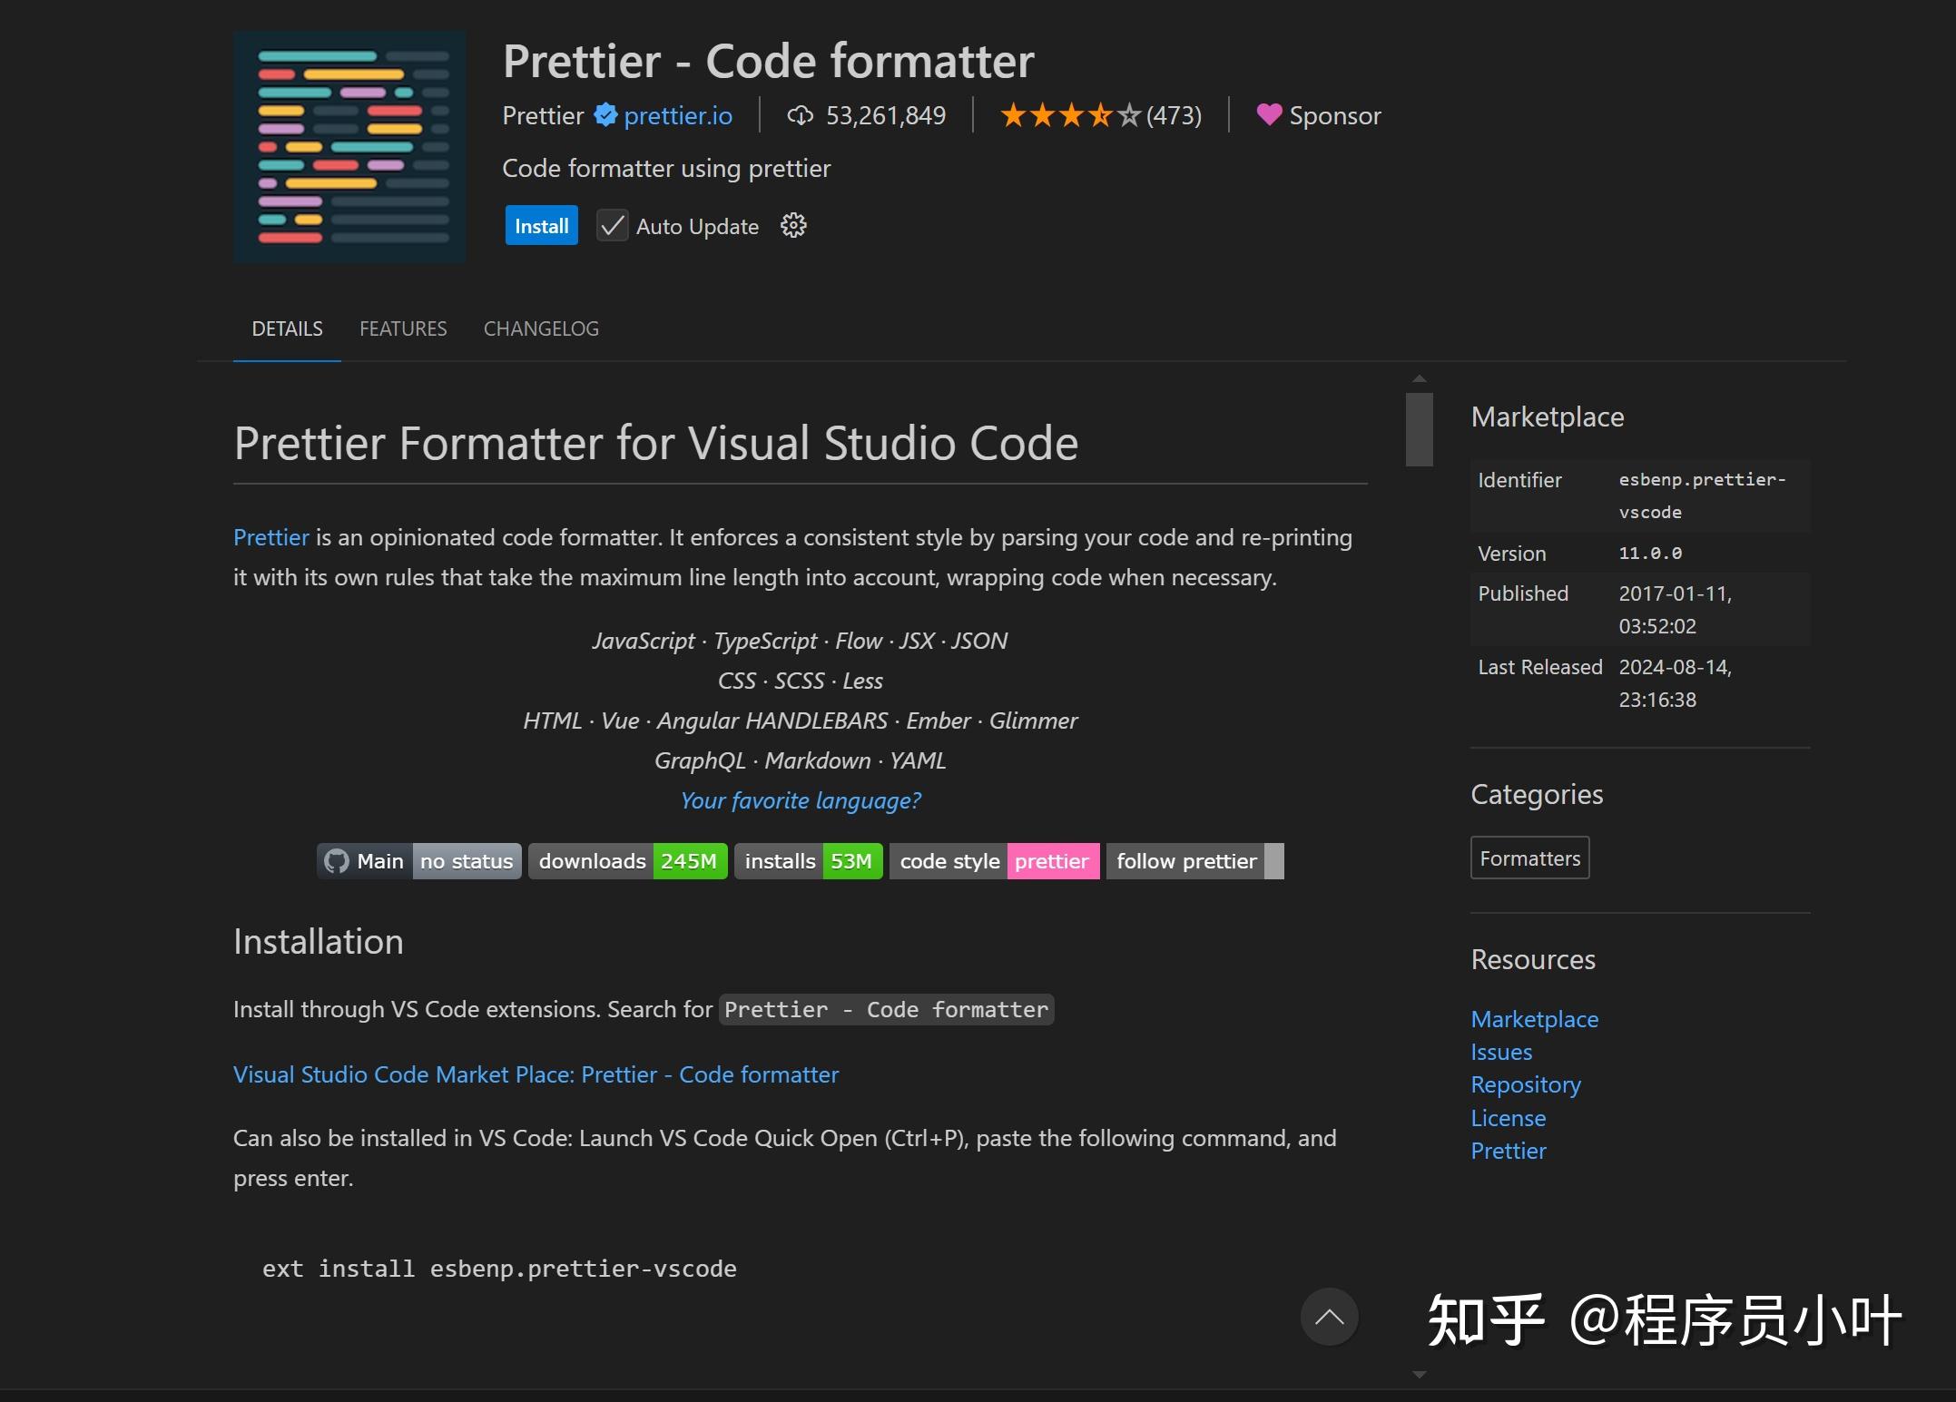Screen dimensions: 1956x1402
Task: Click the 'GraphQL · Markdown · YAML' line
Action: (x=801, y=760)
